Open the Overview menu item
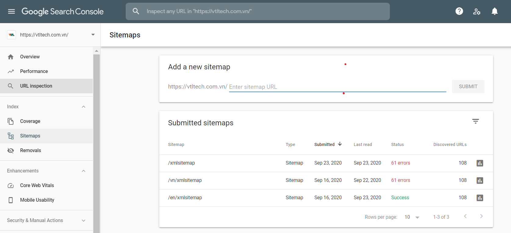Viewport: 511px width, 233px height. (46, 57)
